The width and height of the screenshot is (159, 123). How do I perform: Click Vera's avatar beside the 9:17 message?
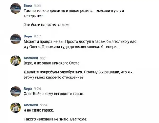(x=15, y=40)
